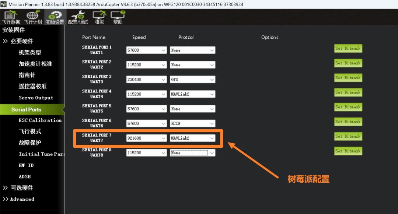398x214 pixels.
Task: Open the 配置/调试 config tuning view
Action: (x=78, y=17)
